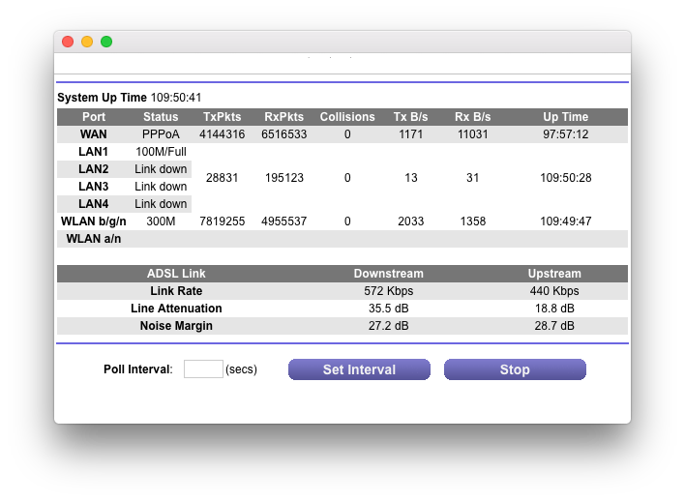Click the WAN port row label
Viewport: 685px width, 501px height.
(x=94, y=134)
